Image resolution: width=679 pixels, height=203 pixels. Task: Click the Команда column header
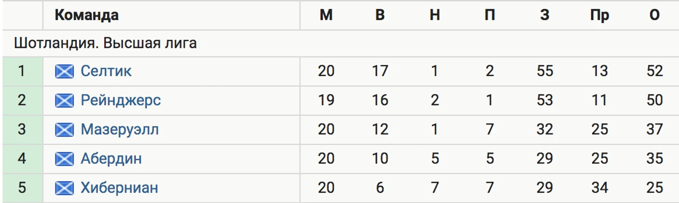click(87, 15)
